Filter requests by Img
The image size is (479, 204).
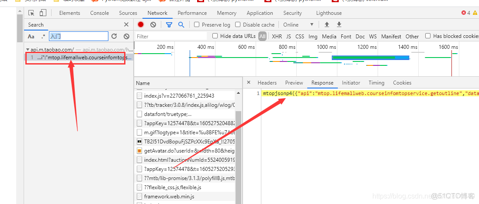point(313,37)
